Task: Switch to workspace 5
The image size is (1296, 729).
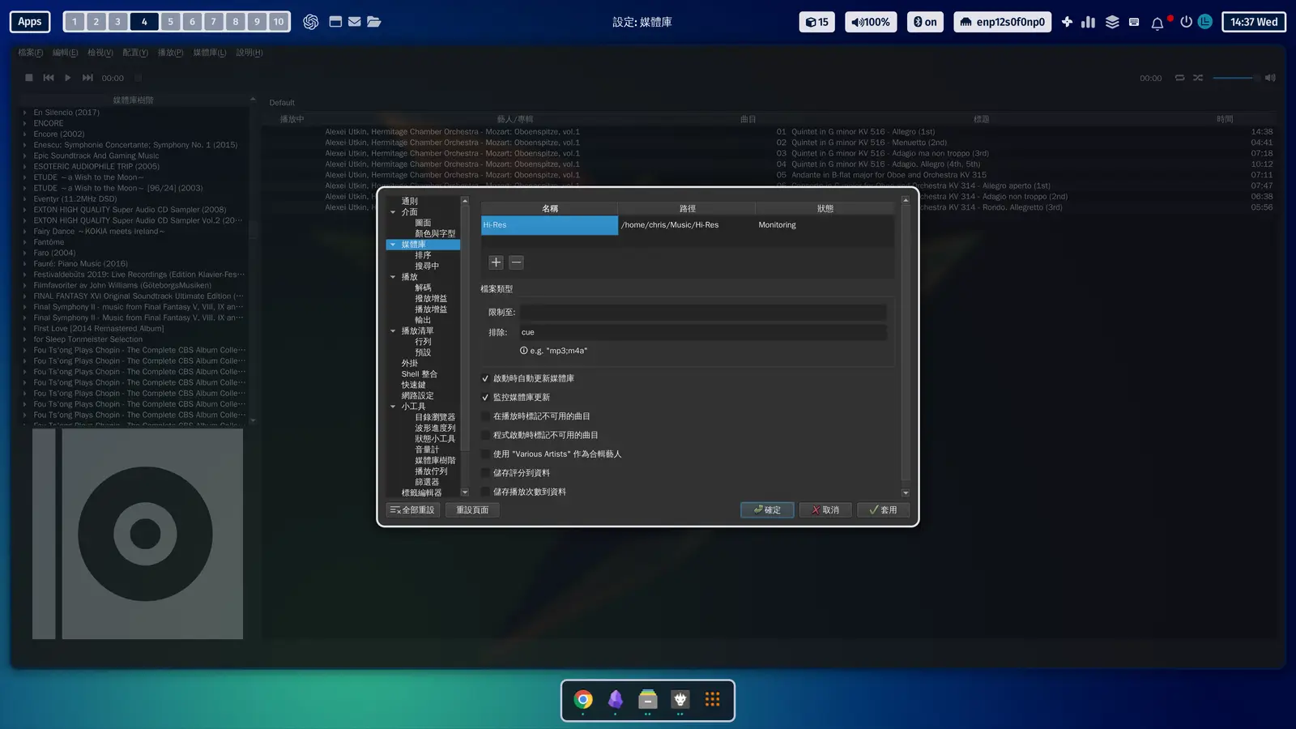Action: click(170, 22)
